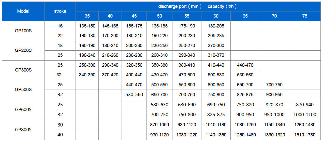Click the discharge port capacity header

(x=197, y=6)
